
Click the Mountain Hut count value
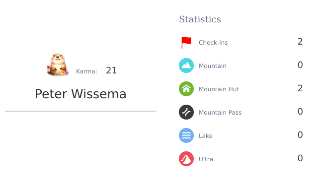[x=300, y=88]
